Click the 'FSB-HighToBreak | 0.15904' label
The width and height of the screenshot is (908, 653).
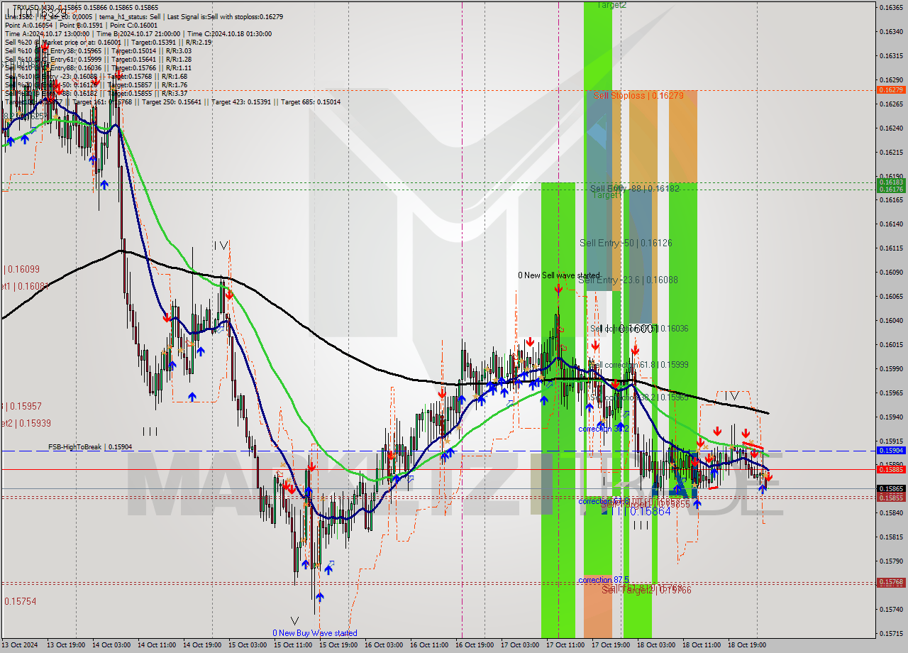90,447
